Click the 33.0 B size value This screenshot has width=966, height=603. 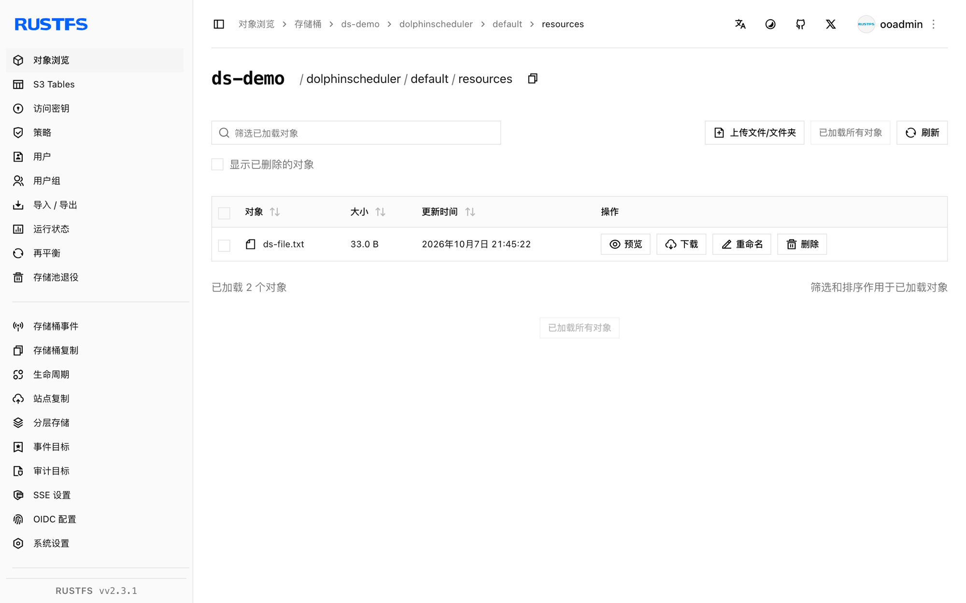pos(365,244)
